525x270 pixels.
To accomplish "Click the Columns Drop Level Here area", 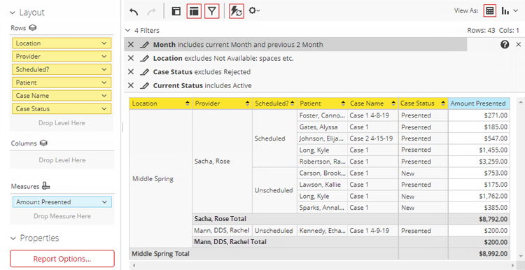I will click(62, 160).
